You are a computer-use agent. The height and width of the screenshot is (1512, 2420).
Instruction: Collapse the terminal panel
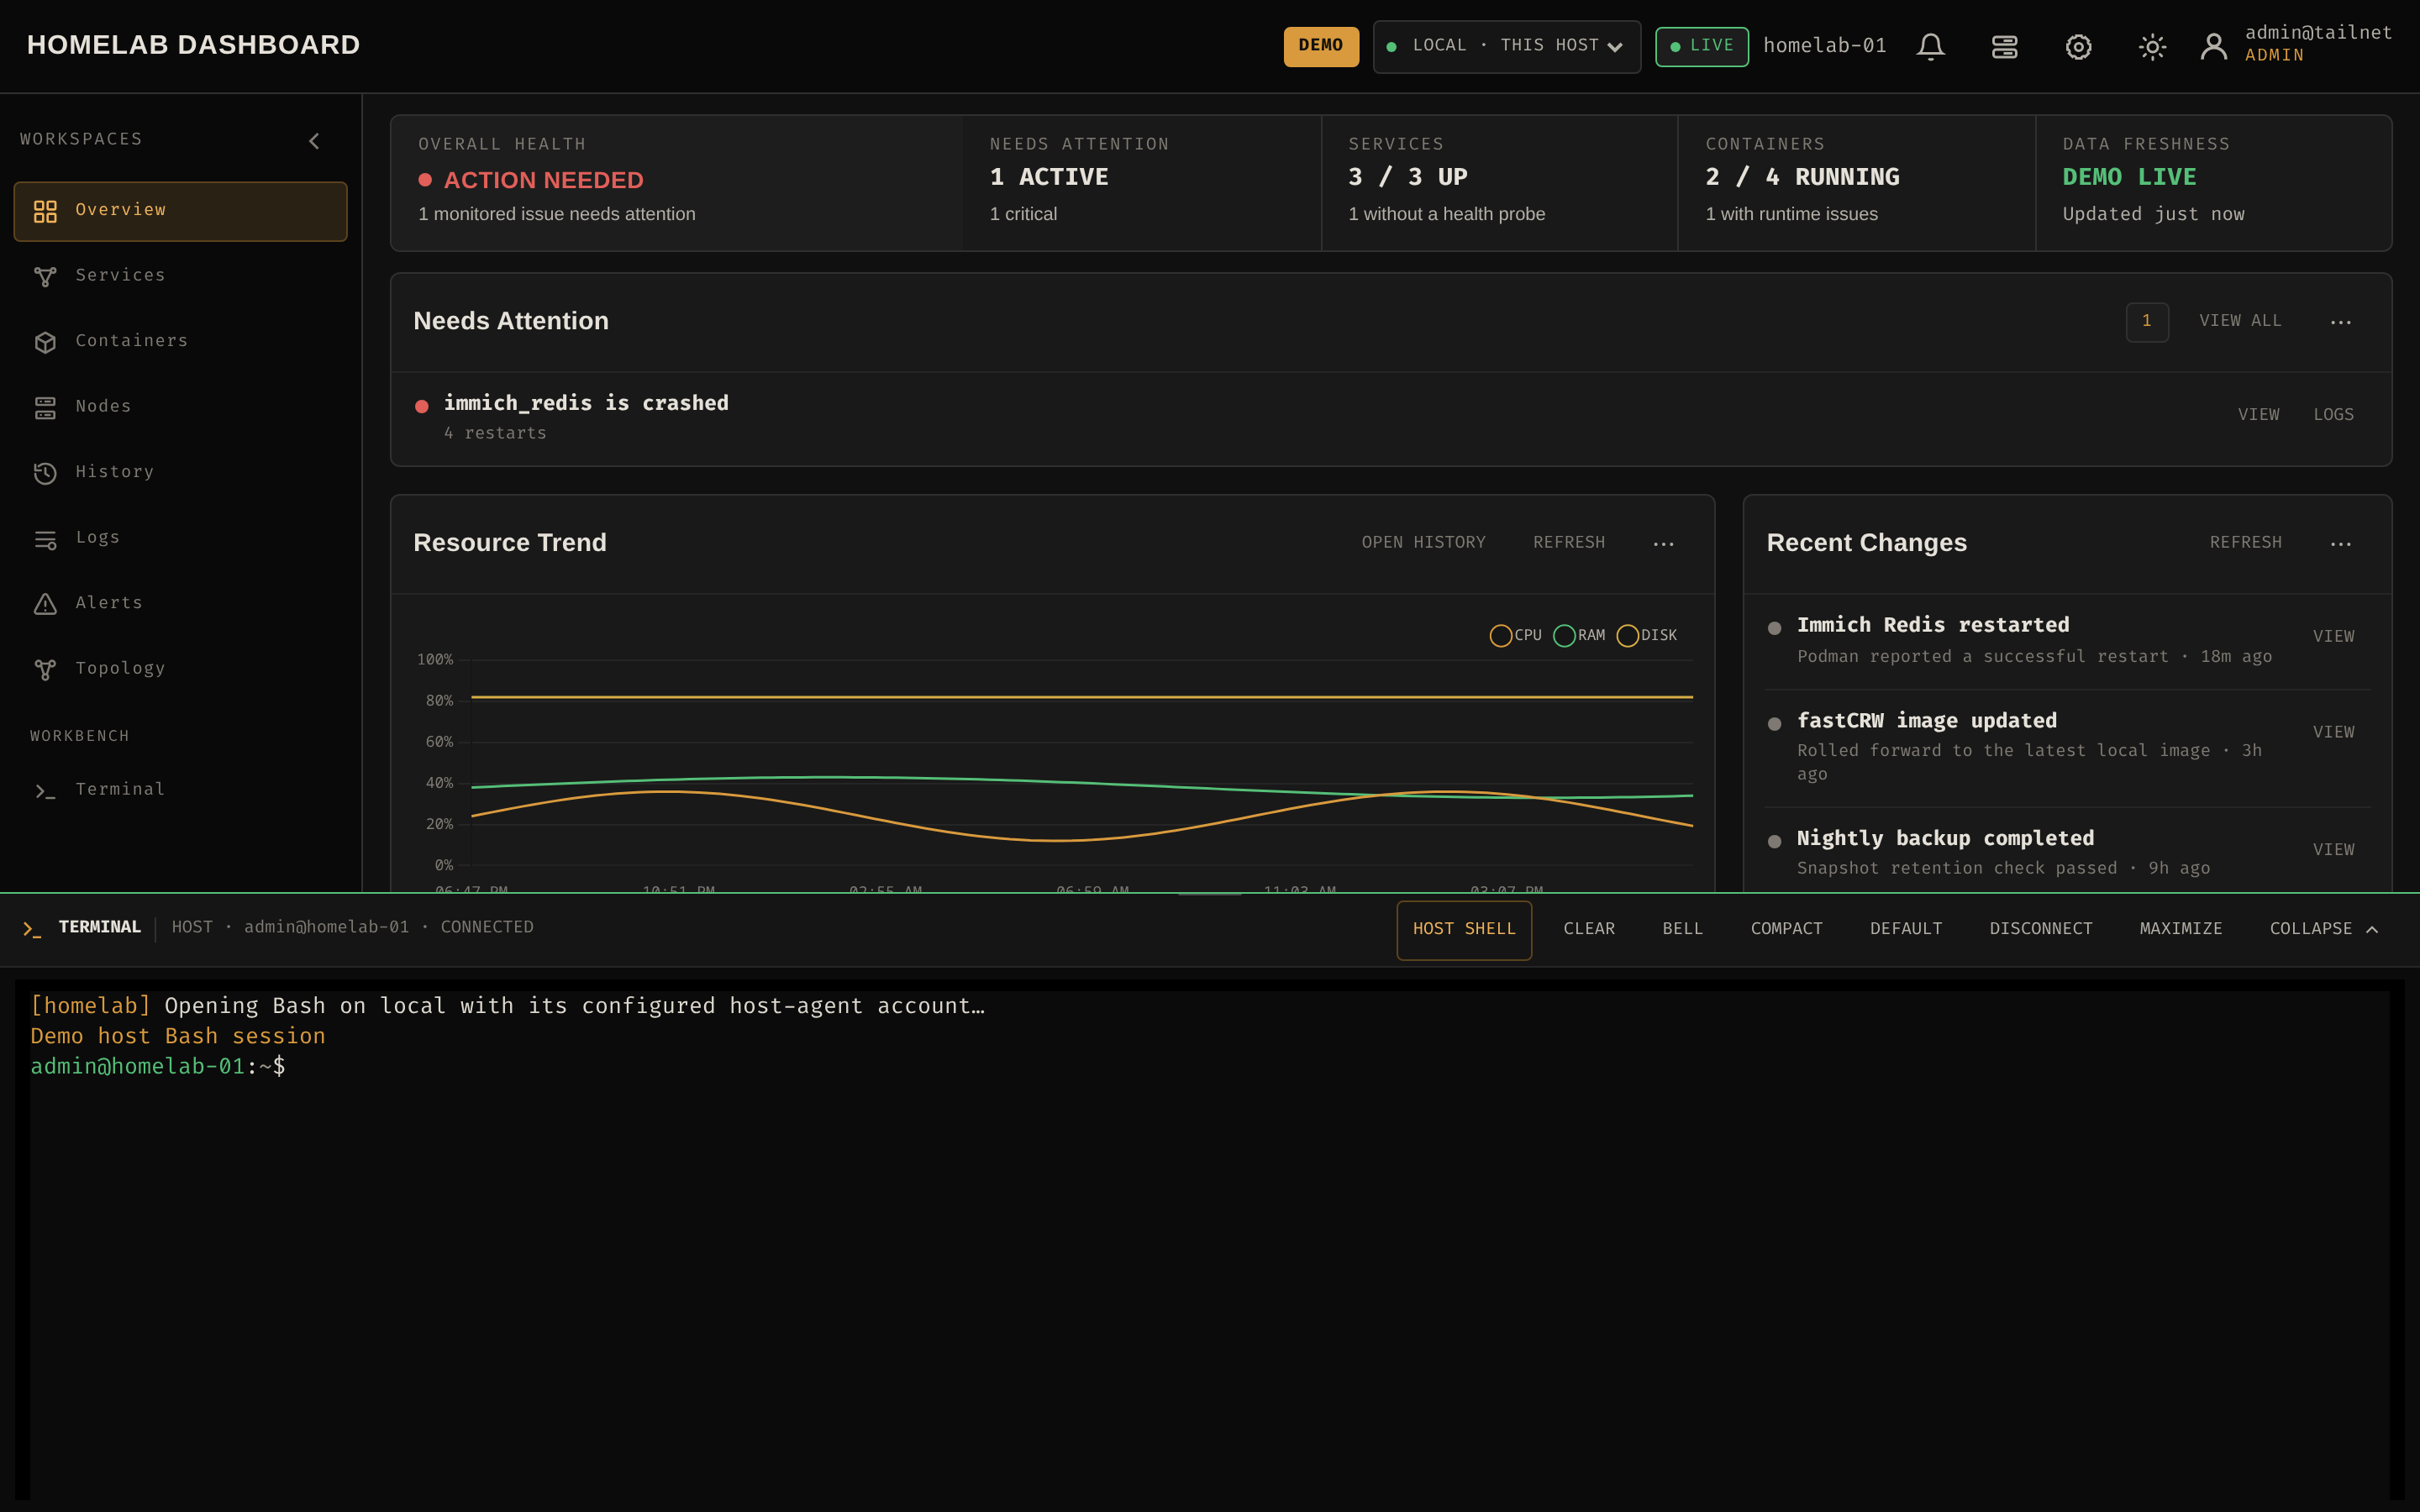click(2323, 930)
